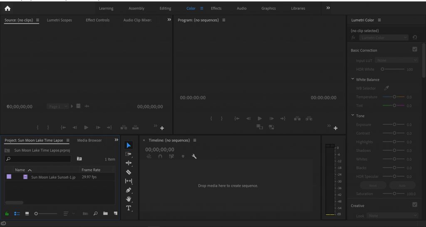This screenshot has width=426, height=227.
Task: Open the Assembly workspace
Action: 136,8
